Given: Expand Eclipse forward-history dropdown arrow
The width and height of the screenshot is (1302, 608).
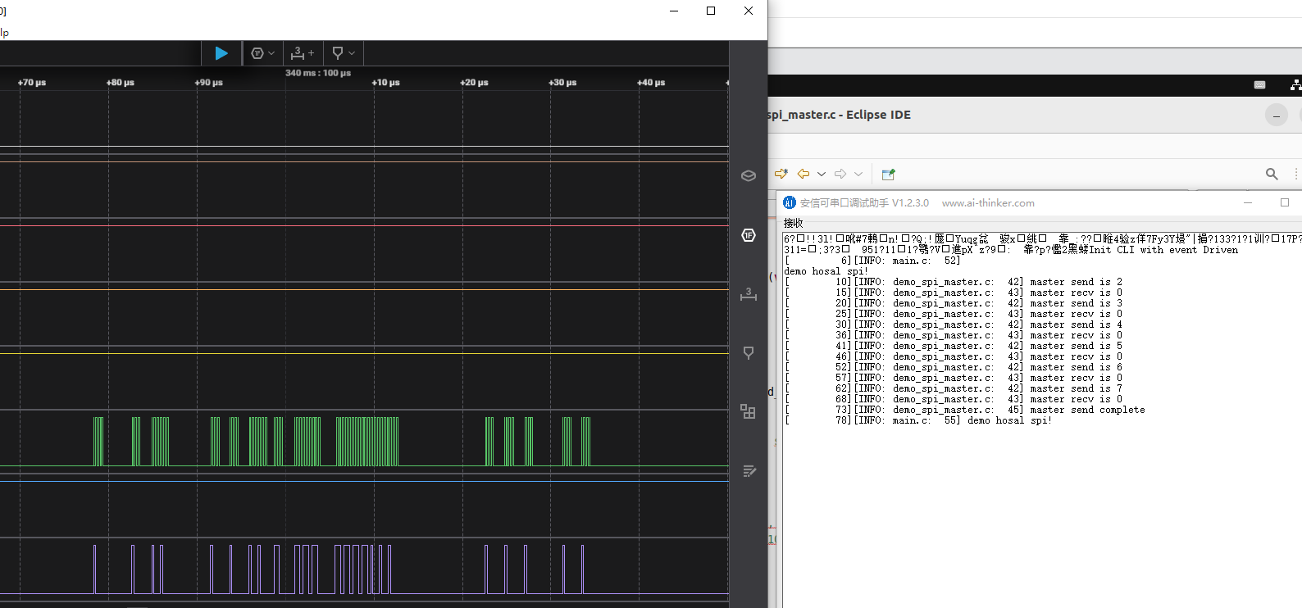Looking at the screenshot, I should (858, 174).
